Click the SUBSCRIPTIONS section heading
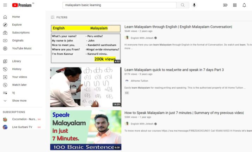This screenshot has height=152, width=252. click(14, 112)
